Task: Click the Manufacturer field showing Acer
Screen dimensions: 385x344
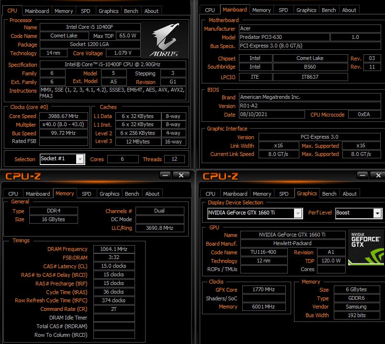Action: pos(310,28)
